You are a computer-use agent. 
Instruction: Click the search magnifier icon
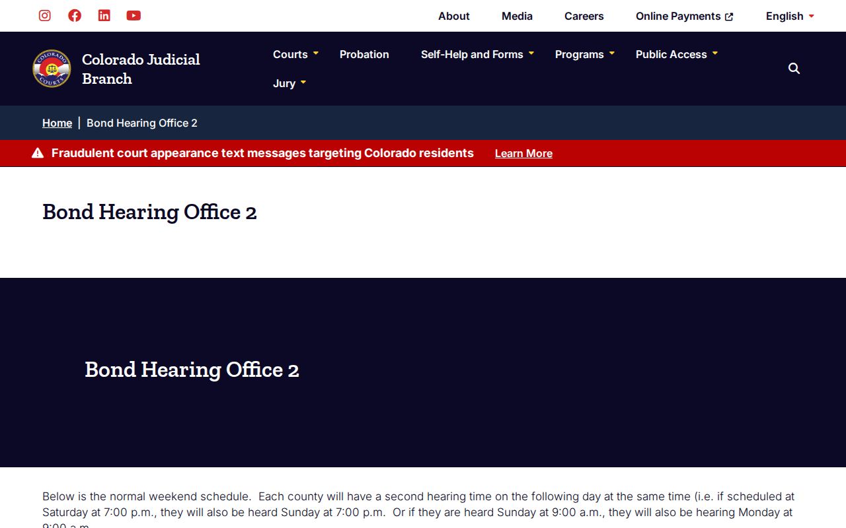[794, 69]
